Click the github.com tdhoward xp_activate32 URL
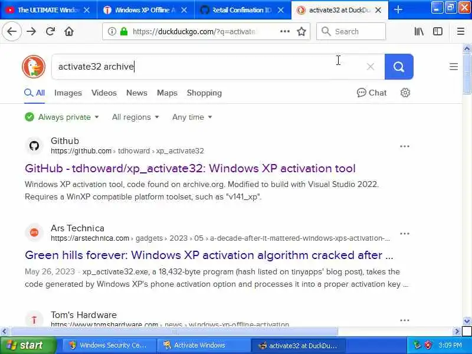 [x=127, y=151]
